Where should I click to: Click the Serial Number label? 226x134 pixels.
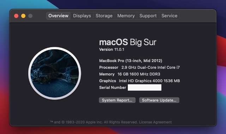(x=113, y=87)
